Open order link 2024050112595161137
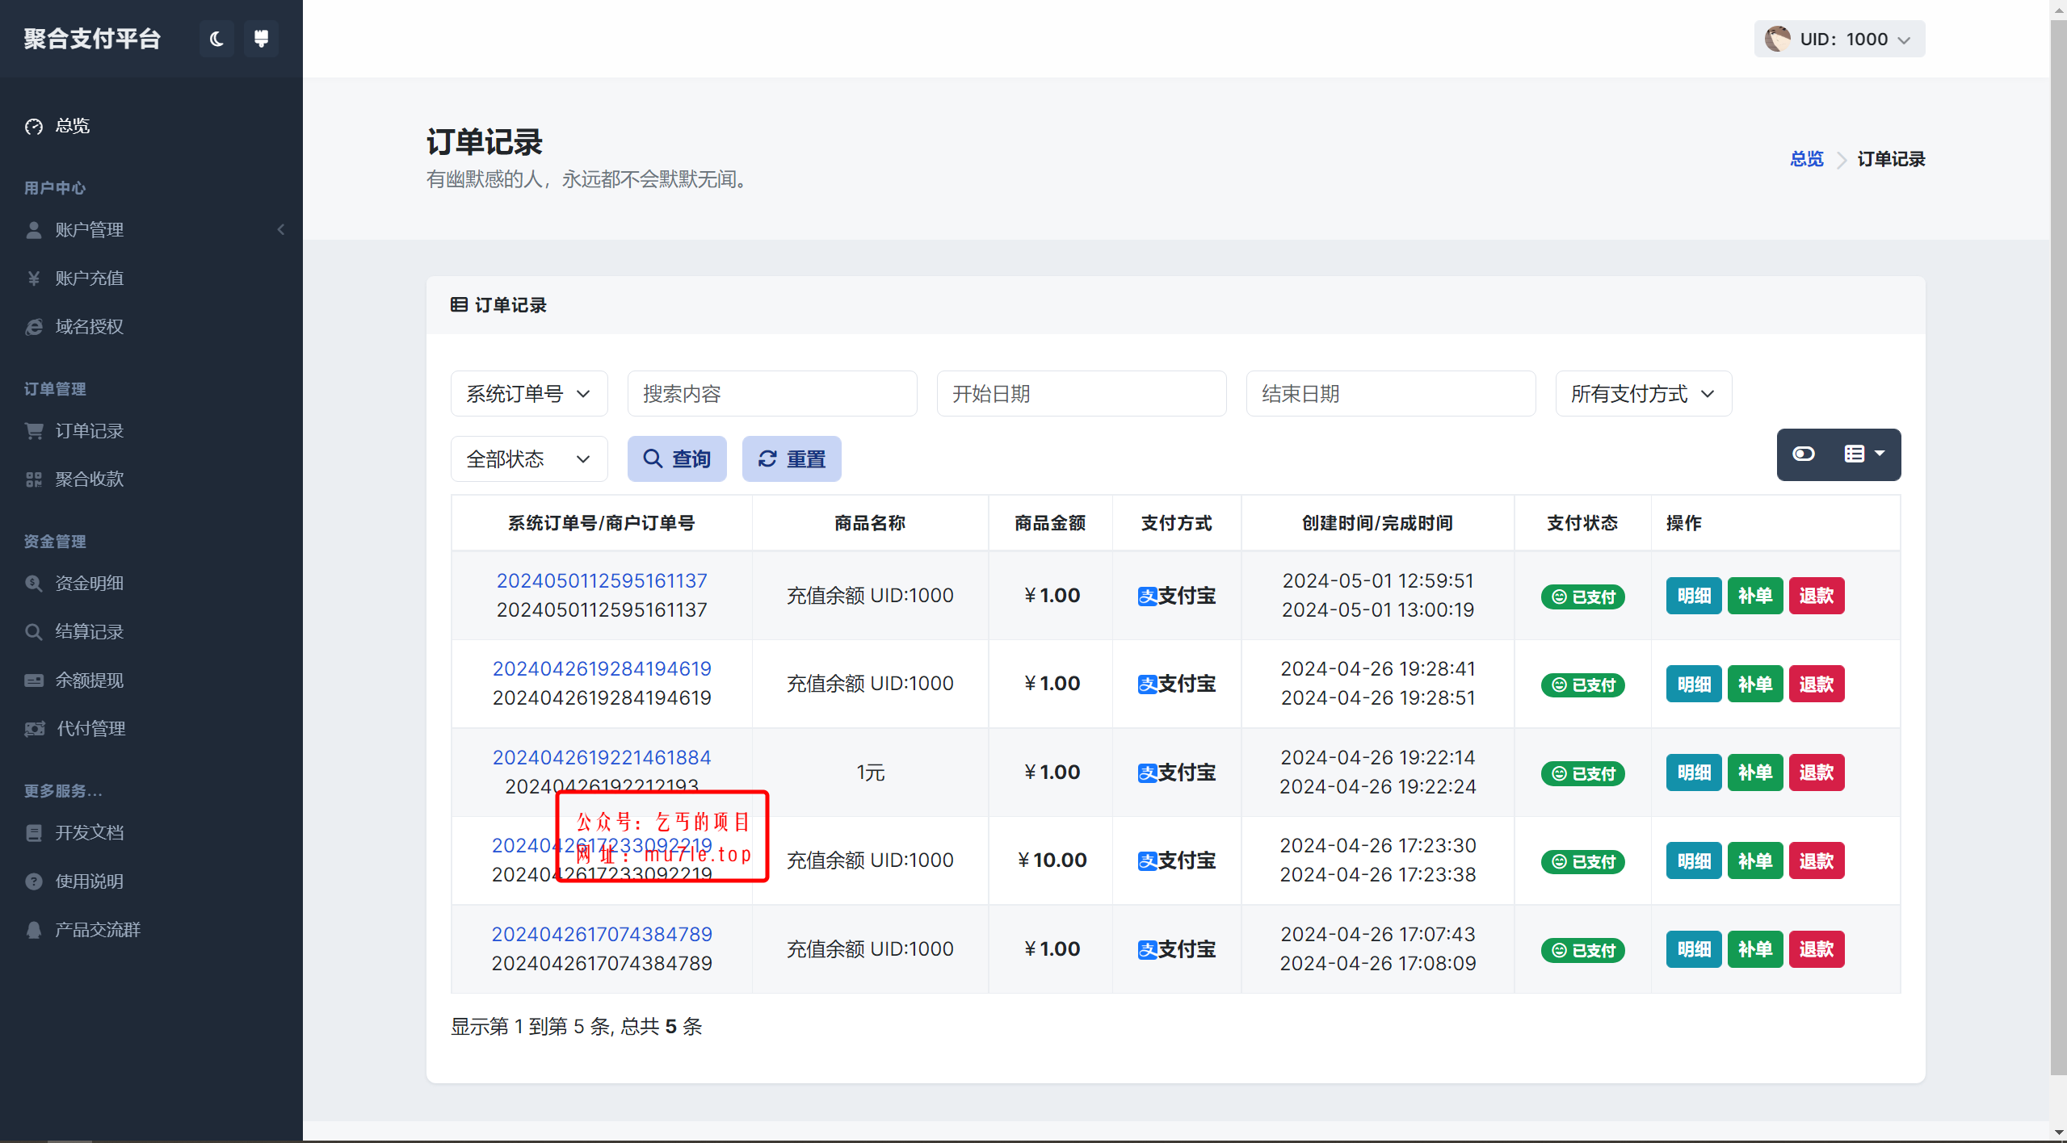The height and width of the screenshot is (1143, 2067). pyautogui.click(x=602, y=580)
